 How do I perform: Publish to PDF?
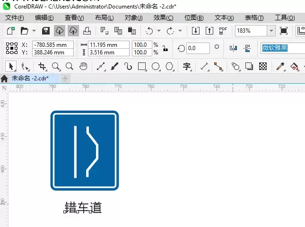pos(223,31)
